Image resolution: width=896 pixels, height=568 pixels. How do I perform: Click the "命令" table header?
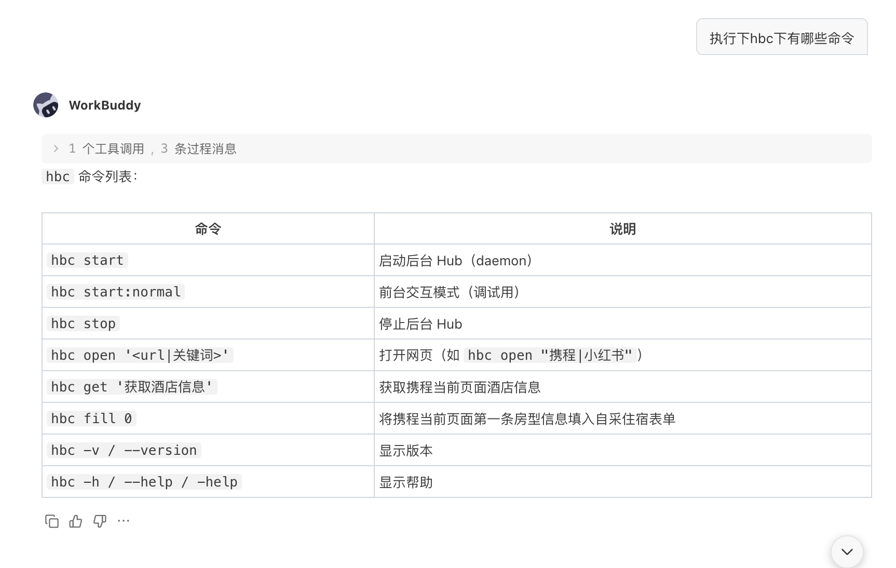point(208,228)
